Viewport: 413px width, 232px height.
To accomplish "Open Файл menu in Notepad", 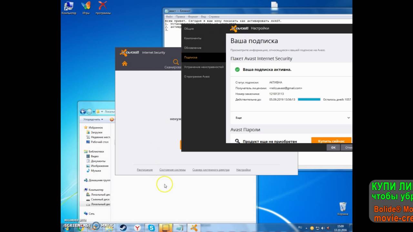I will click(169, 16).
